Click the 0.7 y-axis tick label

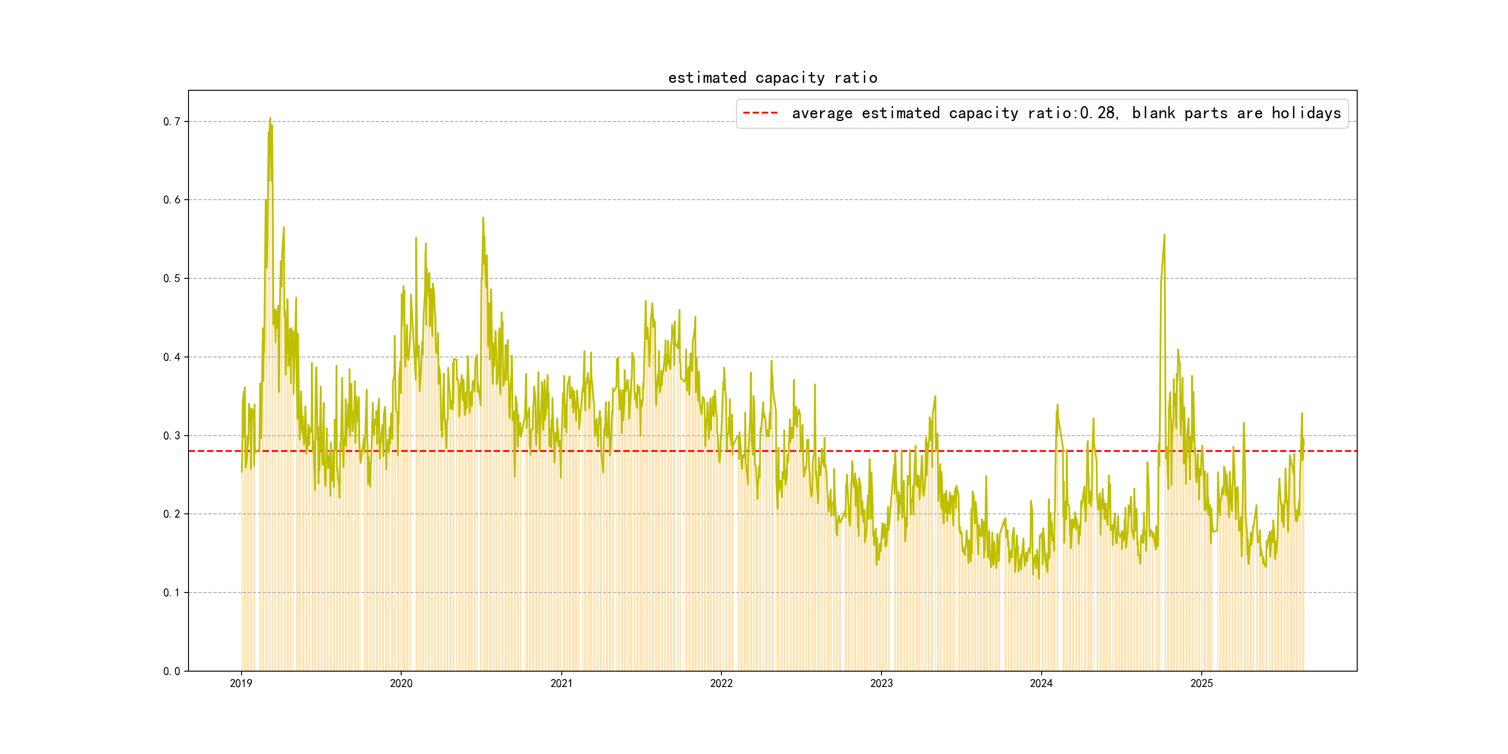click(172, 122)
